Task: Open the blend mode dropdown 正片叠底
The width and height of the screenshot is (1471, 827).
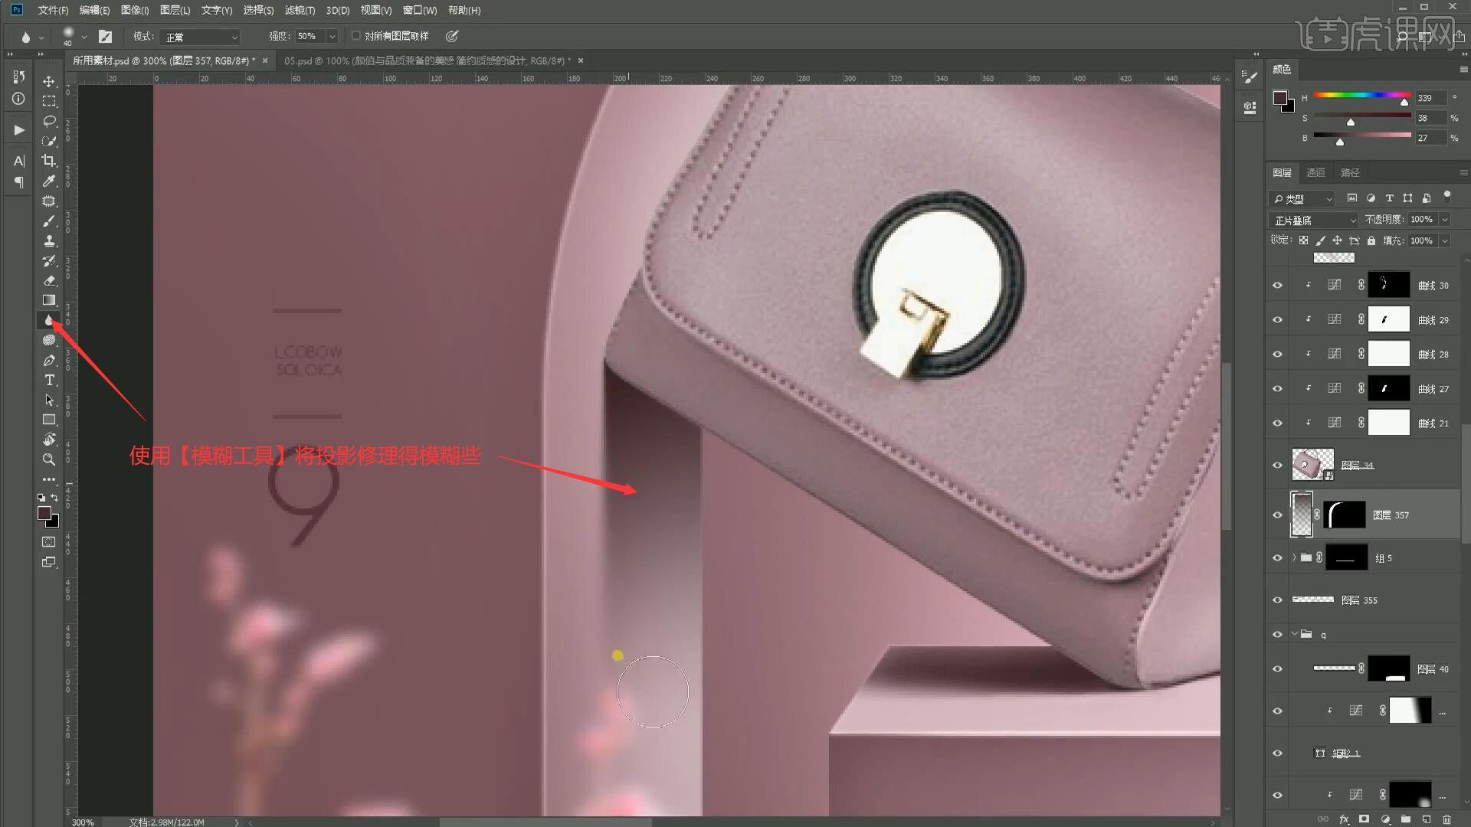Action: [1314, 220]
